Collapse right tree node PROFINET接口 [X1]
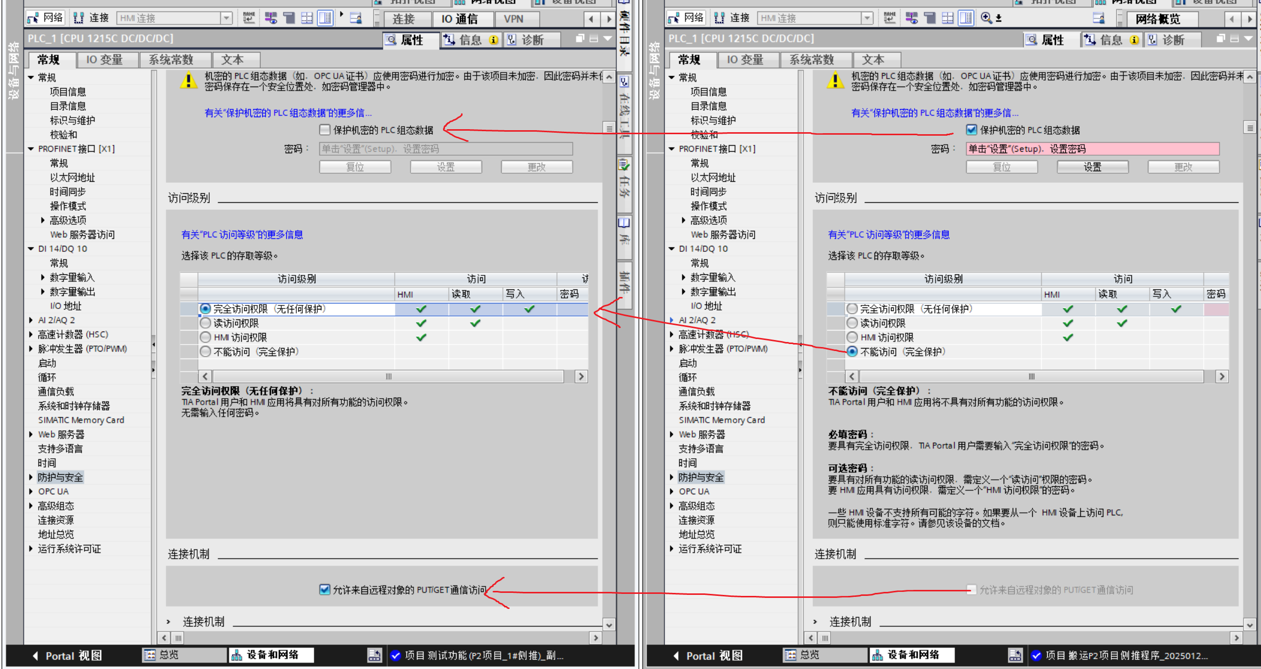This screenshot has width=1261, height=669. pos(672,149)
